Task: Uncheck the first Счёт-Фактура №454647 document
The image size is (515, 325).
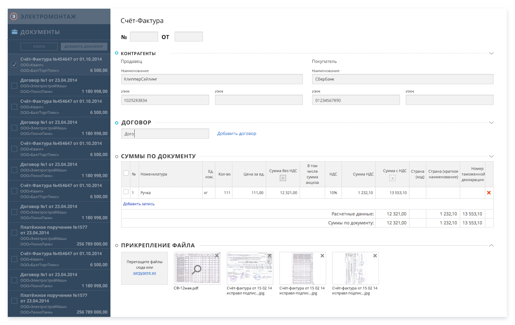Action: (14, 65)
